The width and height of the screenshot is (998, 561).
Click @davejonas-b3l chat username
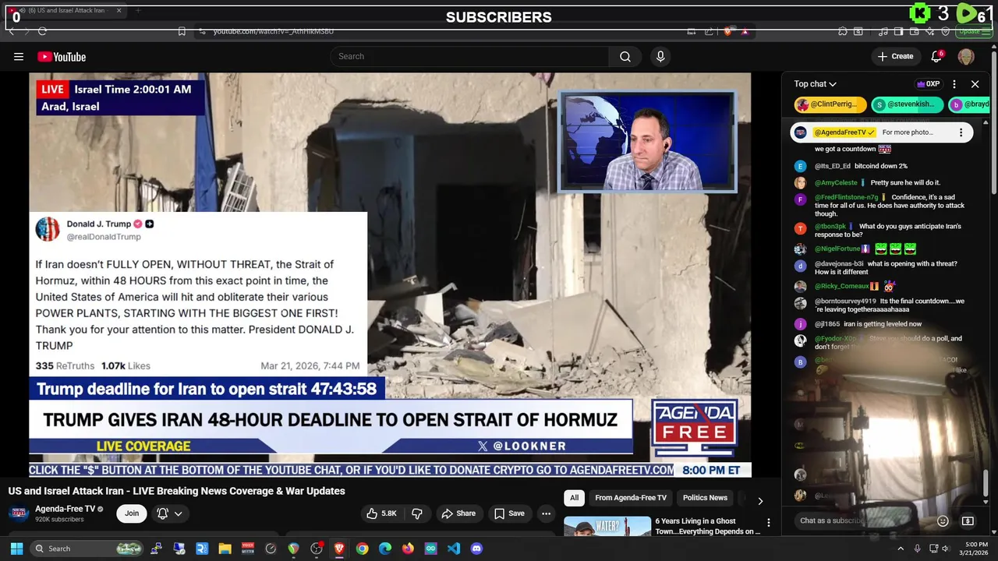[x=839, y=264]
